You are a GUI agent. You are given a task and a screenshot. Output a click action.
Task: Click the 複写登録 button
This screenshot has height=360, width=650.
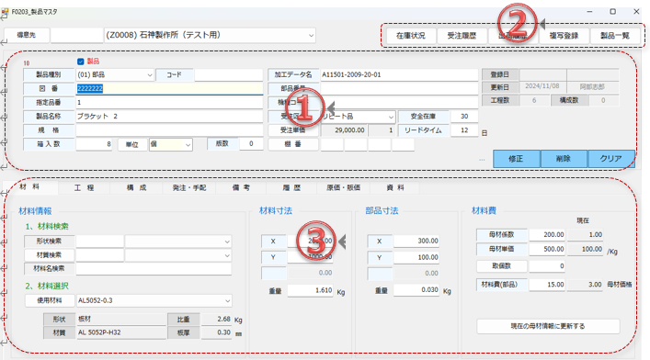(564, 36)
